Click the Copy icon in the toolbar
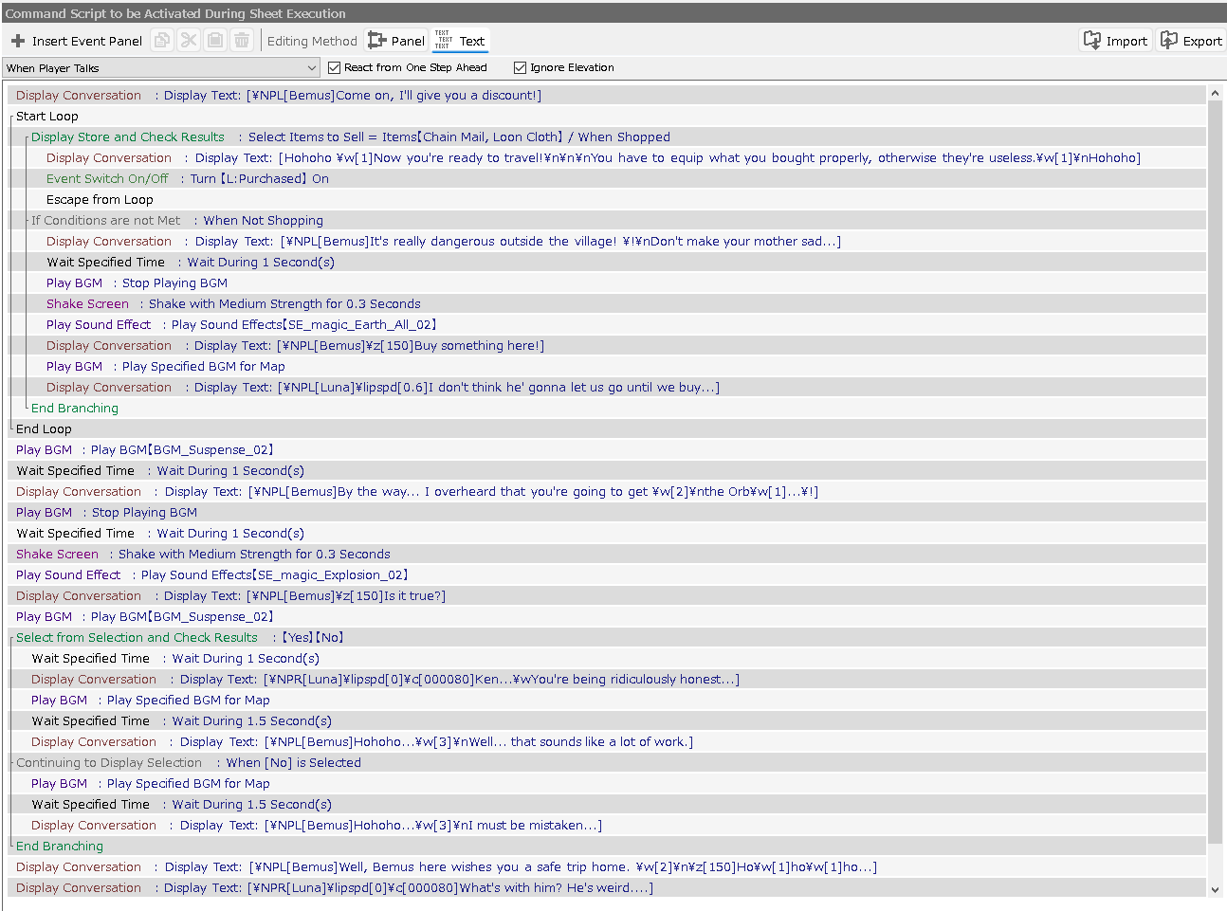 point(163,41)
